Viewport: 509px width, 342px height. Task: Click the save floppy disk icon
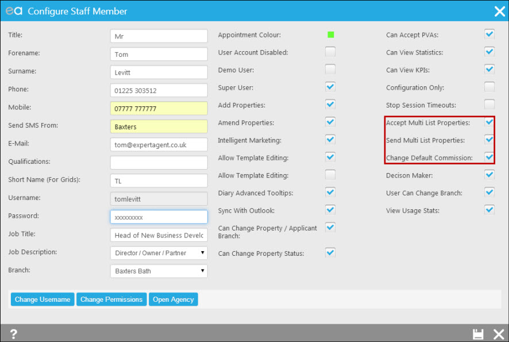click(478, 334)
